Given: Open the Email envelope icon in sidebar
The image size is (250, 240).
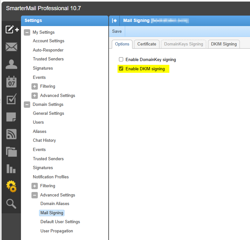Looking at the screenshot, I should click(11, 47).
